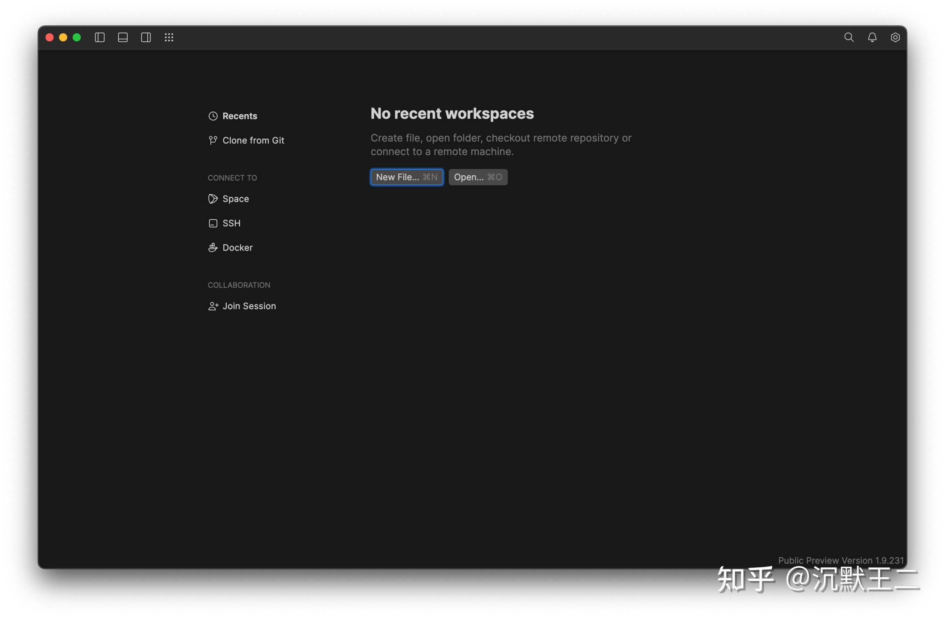Click the Space logo icon

(213, 199)
